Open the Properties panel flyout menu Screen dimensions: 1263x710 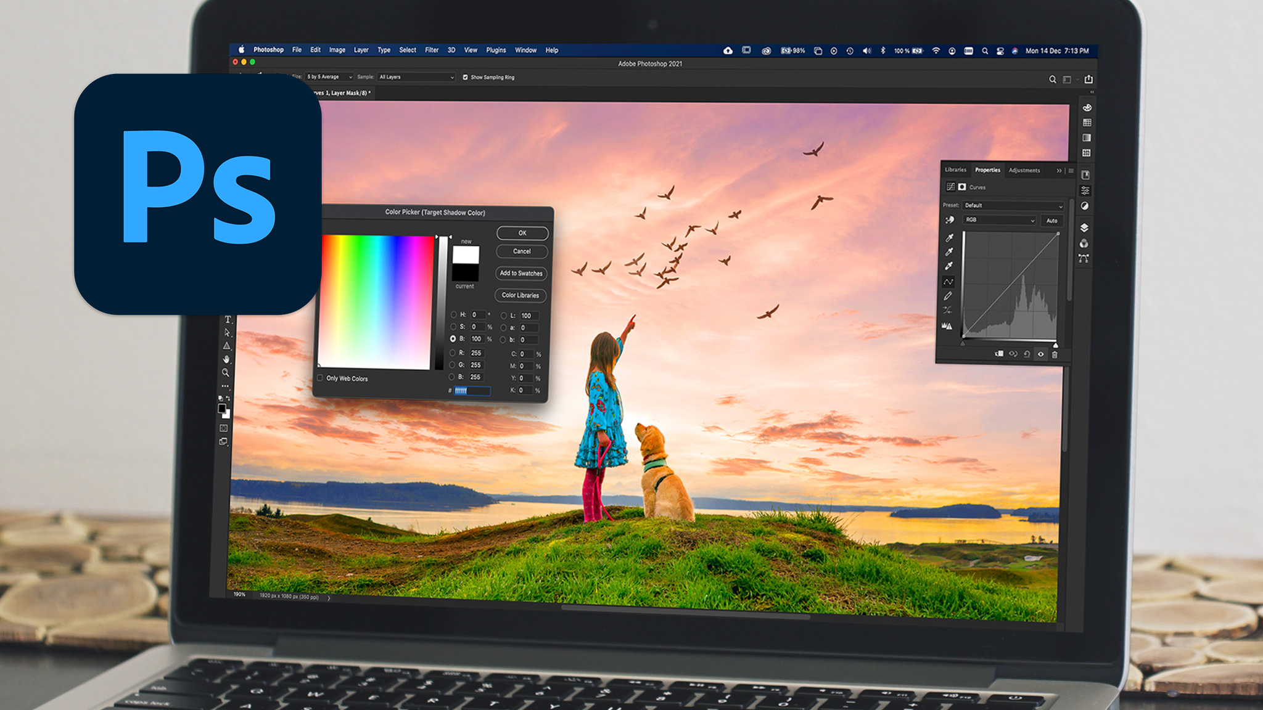pyautogui.click(x=1071, y=171)
